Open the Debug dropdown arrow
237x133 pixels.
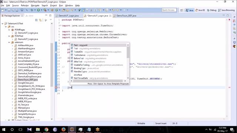click(x=35, y=10)
